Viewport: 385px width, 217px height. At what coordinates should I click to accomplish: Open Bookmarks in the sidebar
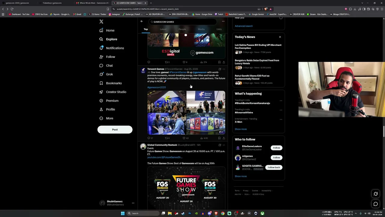pyautogui.click(x=110, y=83)
